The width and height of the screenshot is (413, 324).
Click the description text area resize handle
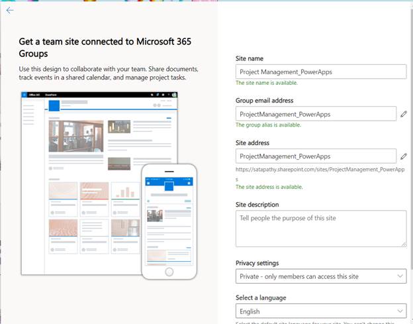404,244
